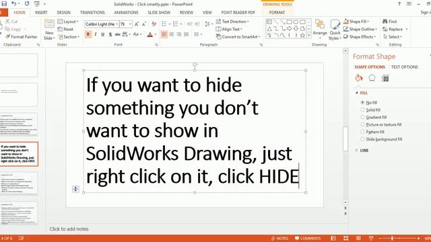Image resolution: width=431 pixels, height=242 pixels.
Task: Toggle the NOTES pane from status bar
Action: (279, 238)
